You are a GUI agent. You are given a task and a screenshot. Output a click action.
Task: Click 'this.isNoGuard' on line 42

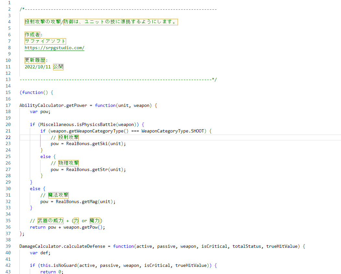pyautogui.click(x=58, y=265)
